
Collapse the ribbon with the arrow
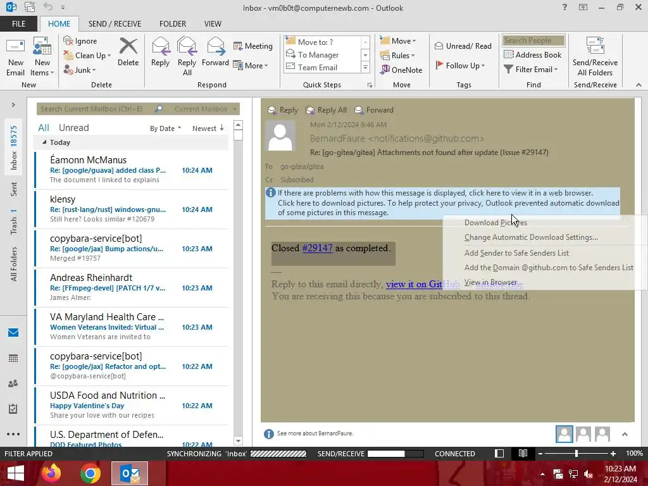point(639,85)
